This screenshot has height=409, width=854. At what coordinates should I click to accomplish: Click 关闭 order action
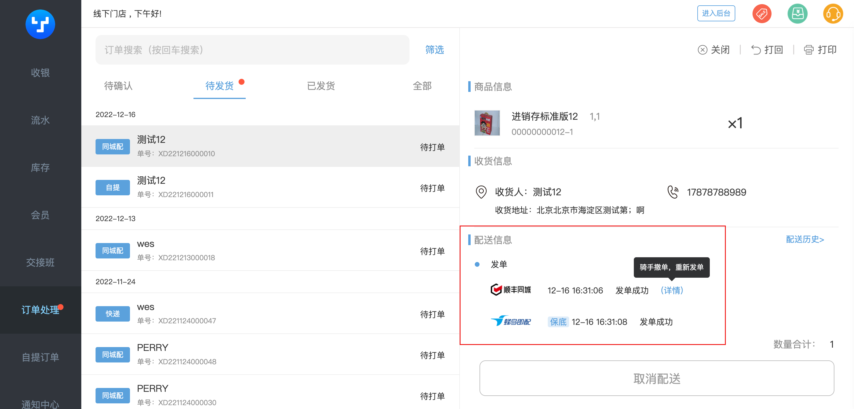pos(714,50)
